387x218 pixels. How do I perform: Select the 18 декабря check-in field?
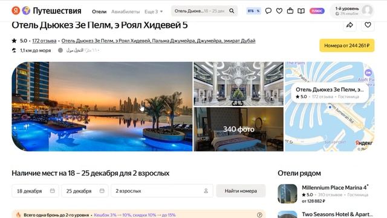tap(35, 191)
